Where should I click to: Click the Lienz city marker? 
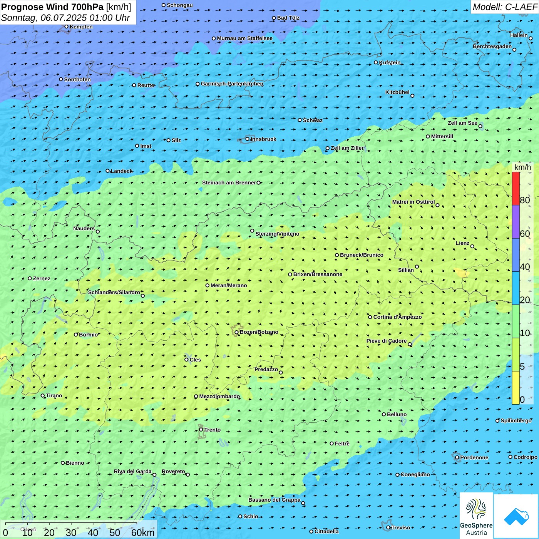point(472,246)
